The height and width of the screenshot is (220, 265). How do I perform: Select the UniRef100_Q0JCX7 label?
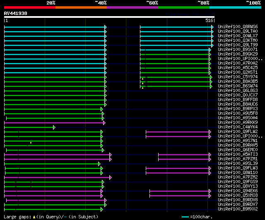pyautogui.click(x=238, y=95)
